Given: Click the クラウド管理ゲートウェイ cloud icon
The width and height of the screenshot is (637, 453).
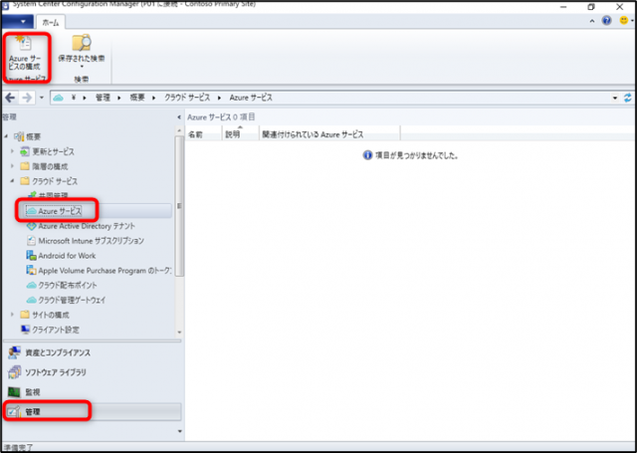Looking at the screenshot, I should (x=31, y=301).
